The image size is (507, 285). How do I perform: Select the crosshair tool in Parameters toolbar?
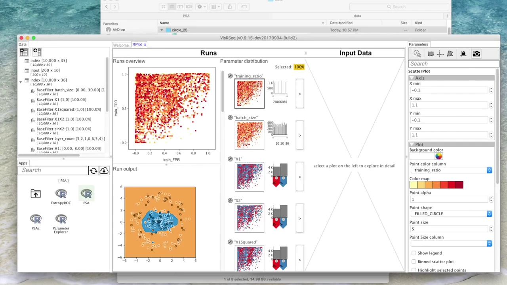tap(440, 53)
